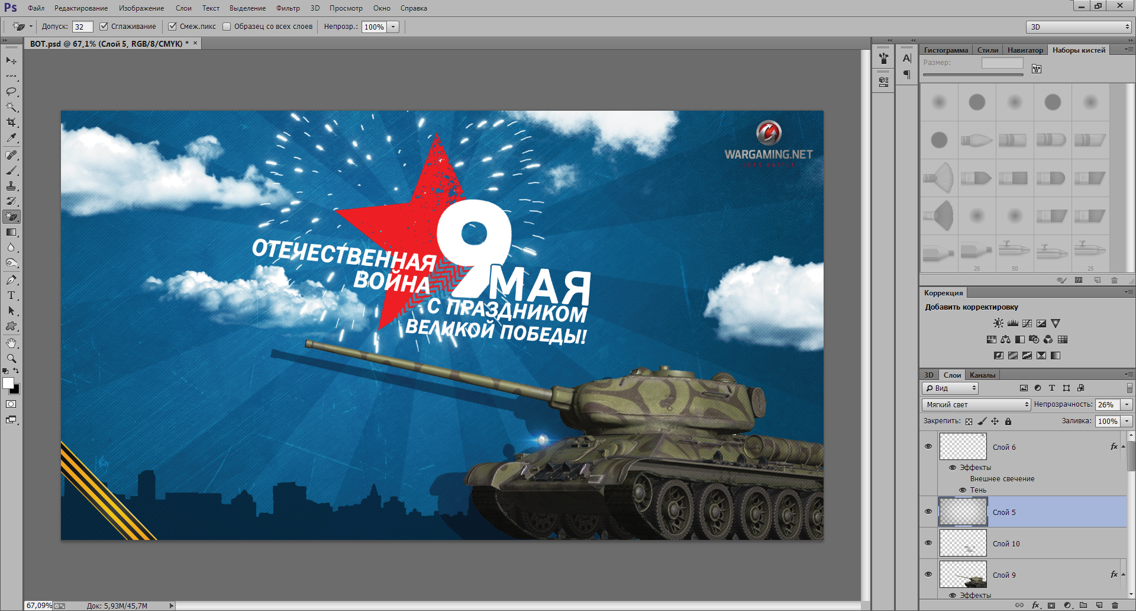Toggle Сглаживание checkbox
This screenshot has width=1136, height=611.
click(104, 27)
